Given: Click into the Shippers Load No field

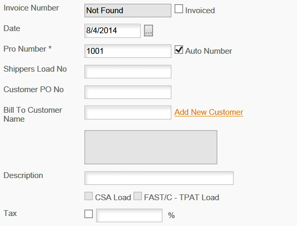Looking at the screenshot, I should tap(128, 72).
